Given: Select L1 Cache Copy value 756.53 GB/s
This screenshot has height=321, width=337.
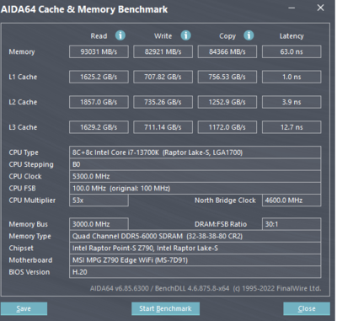Looking at the screenshot, I should tap(227, 77).
